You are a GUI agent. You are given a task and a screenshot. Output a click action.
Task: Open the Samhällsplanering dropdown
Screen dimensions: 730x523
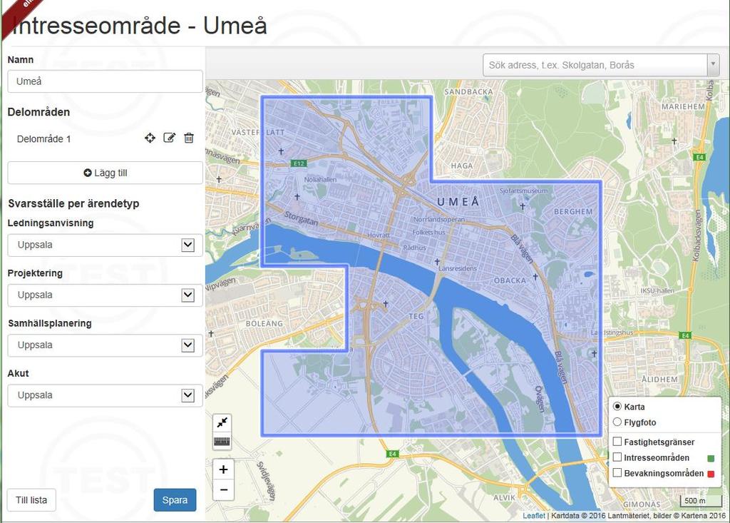[x=106, y=345]
